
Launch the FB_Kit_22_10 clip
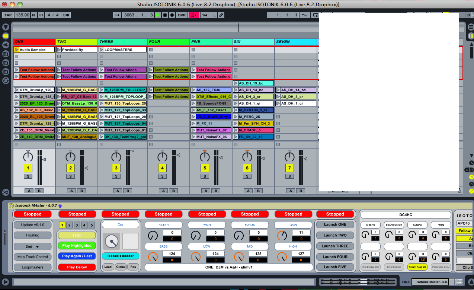tap(236, 137)
